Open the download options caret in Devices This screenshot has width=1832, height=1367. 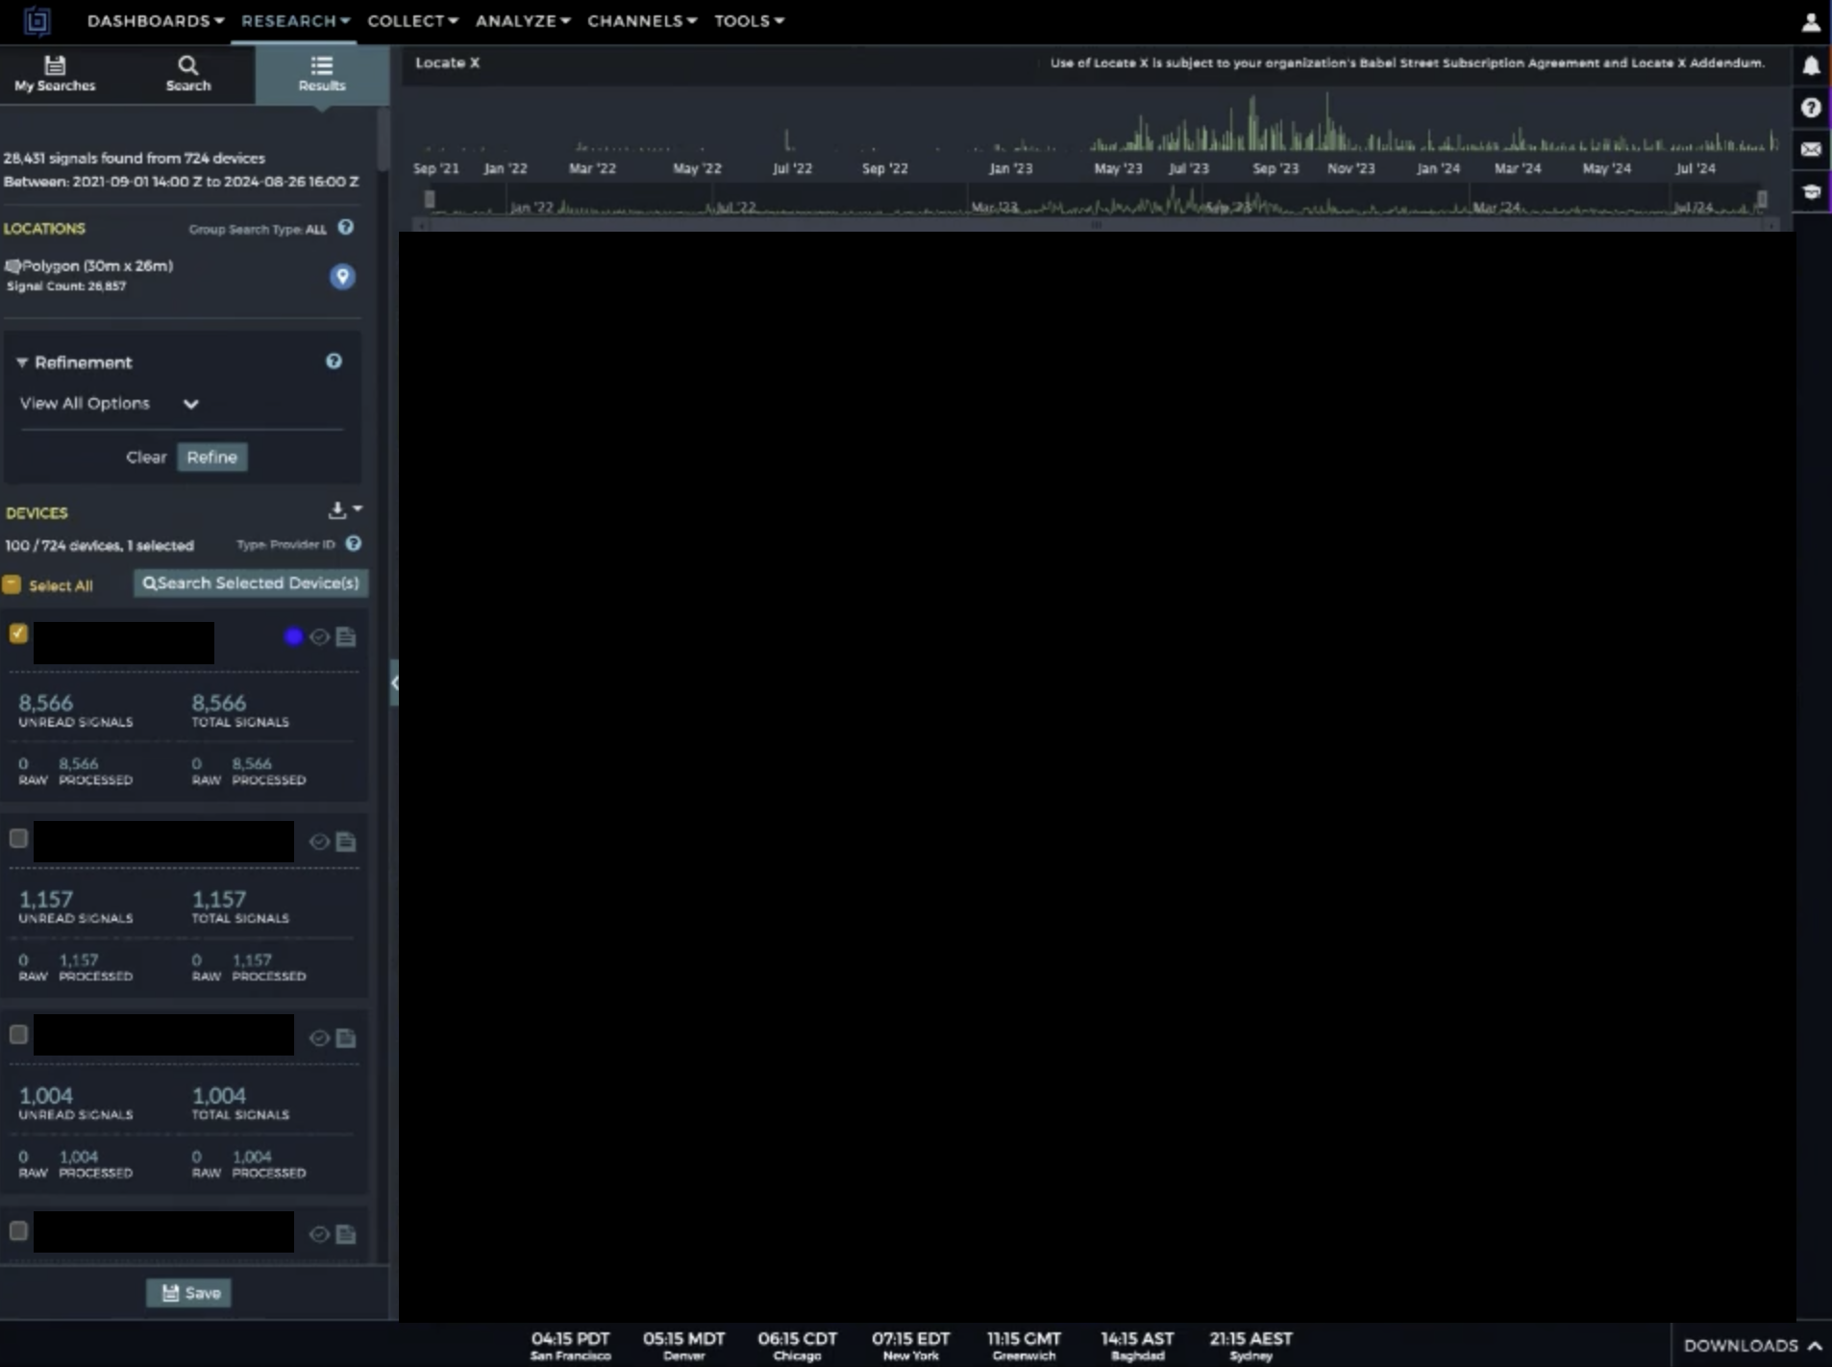(358, 509)
